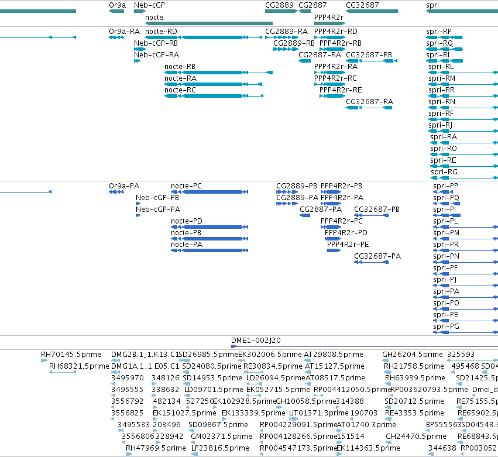The width and height of the screenshot is (498, 457).
Task: Select the PPP4R2r-PB protein label
Action: pos(341,186)
